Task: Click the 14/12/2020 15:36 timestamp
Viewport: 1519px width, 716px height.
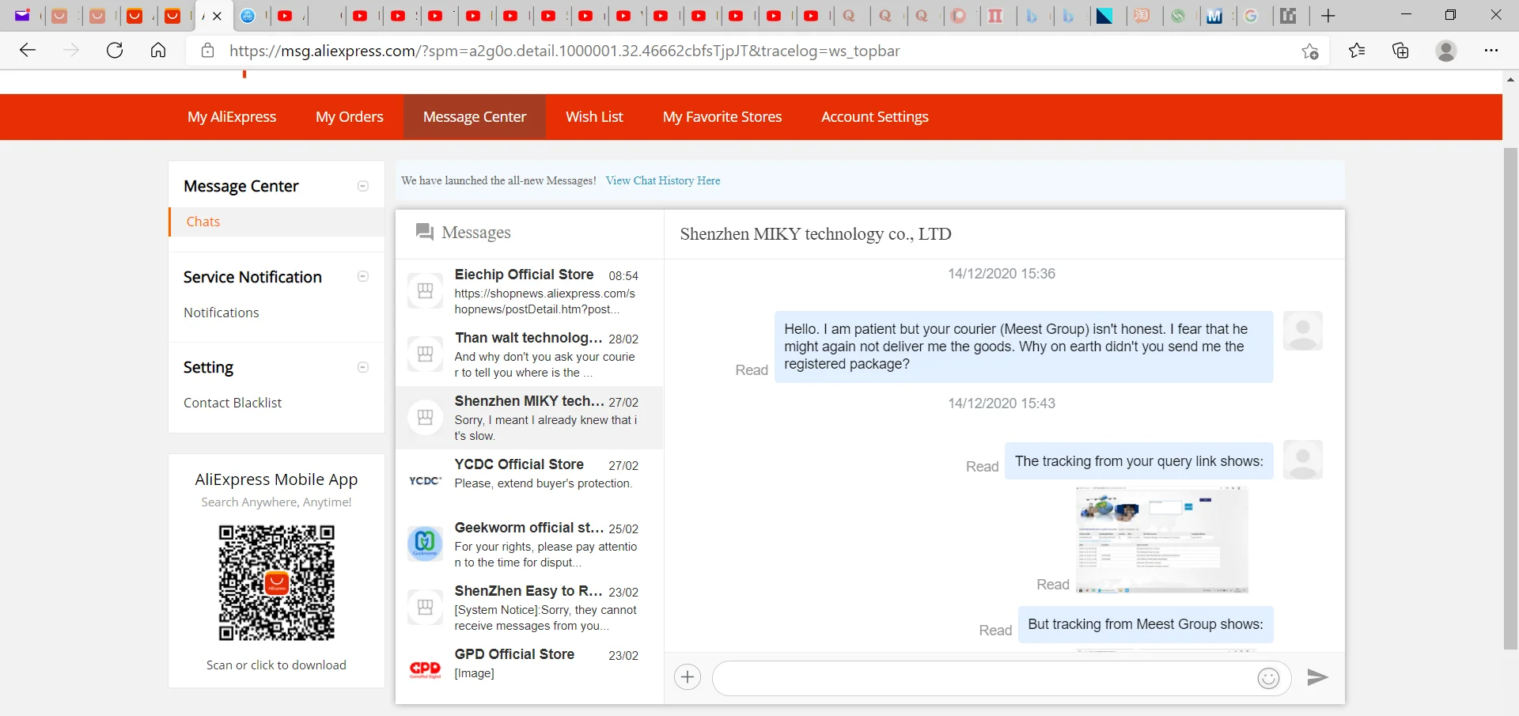Action: click(1002, 274)
